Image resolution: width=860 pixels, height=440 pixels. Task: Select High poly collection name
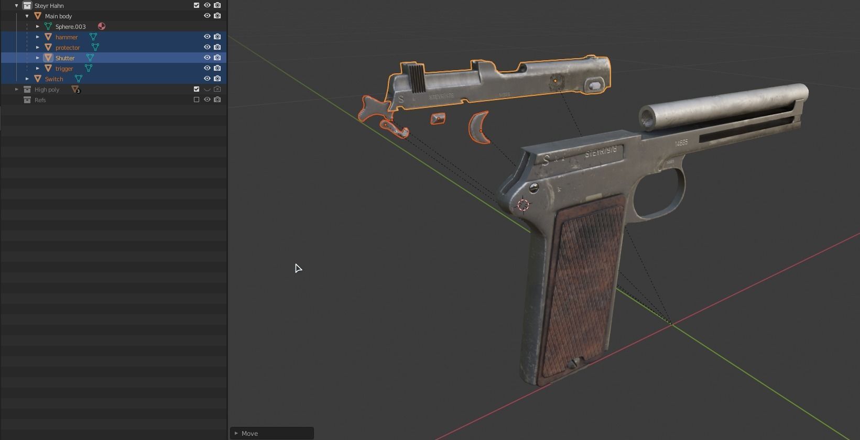pos(47,90)
